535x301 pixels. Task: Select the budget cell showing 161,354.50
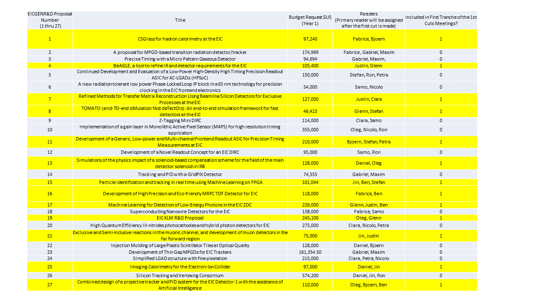click(310, 252)
